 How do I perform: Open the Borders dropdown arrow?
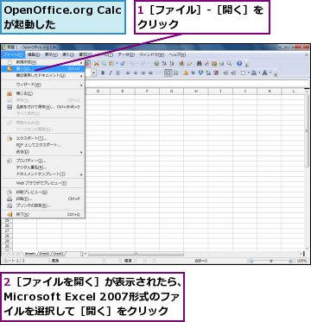[x=248, y=73]
